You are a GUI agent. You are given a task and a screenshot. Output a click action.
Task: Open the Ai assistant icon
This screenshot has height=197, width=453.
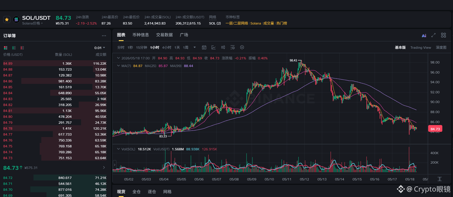(424, 35)
